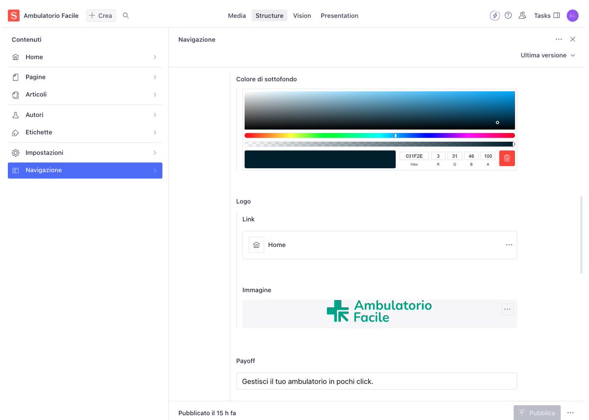Edit the Payoff text field
The image size is (589, 420).
[x=376, y=381]
